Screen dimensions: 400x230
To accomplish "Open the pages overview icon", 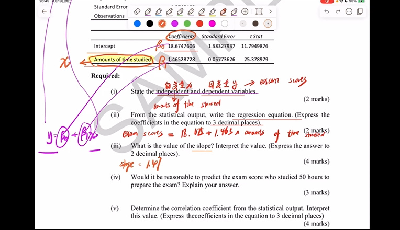I will [x=360, y=11].
